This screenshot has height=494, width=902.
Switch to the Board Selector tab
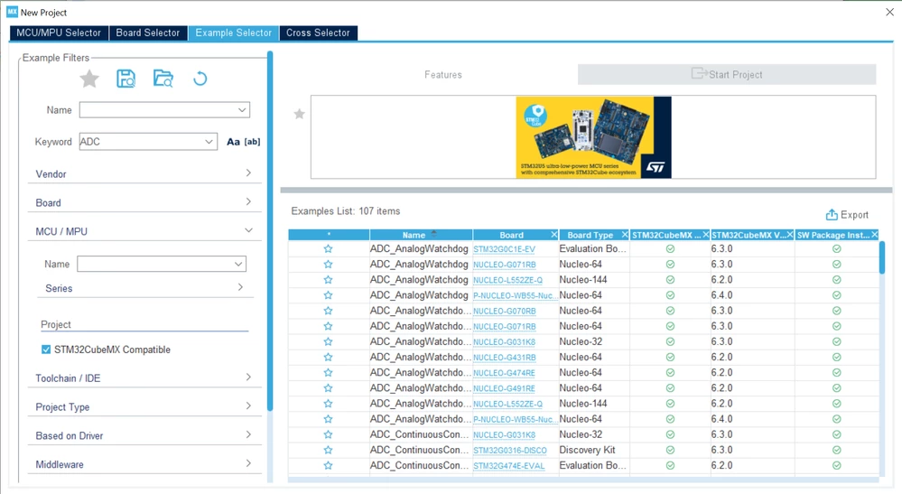pos(148,33)
